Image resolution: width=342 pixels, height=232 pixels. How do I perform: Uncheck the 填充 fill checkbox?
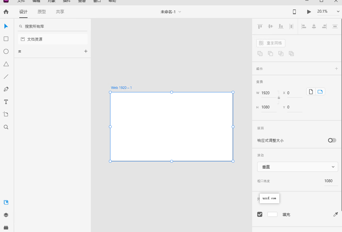[x=259, y=214]
